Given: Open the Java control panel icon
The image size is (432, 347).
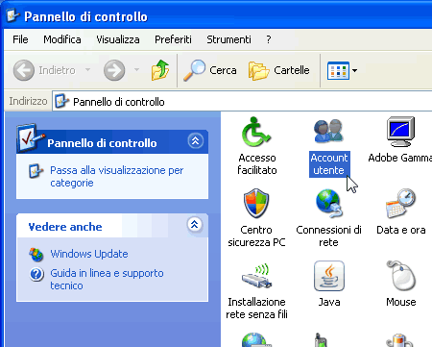Looking at the screenshot, I should [329, 276].
